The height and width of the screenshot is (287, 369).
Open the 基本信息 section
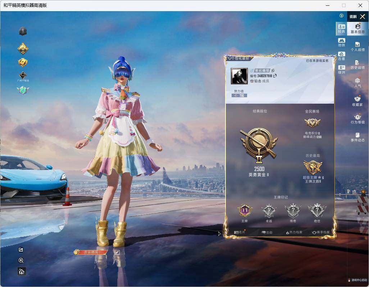tap(358, 29)
